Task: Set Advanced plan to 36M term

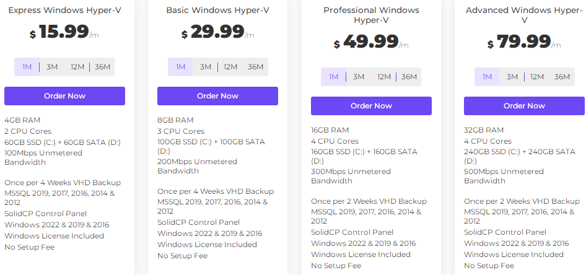Action: [x=562, y=77]
